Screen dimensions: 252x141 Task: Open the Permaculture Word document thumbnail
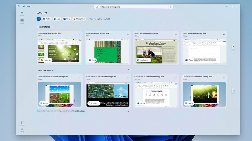(156, 94)
